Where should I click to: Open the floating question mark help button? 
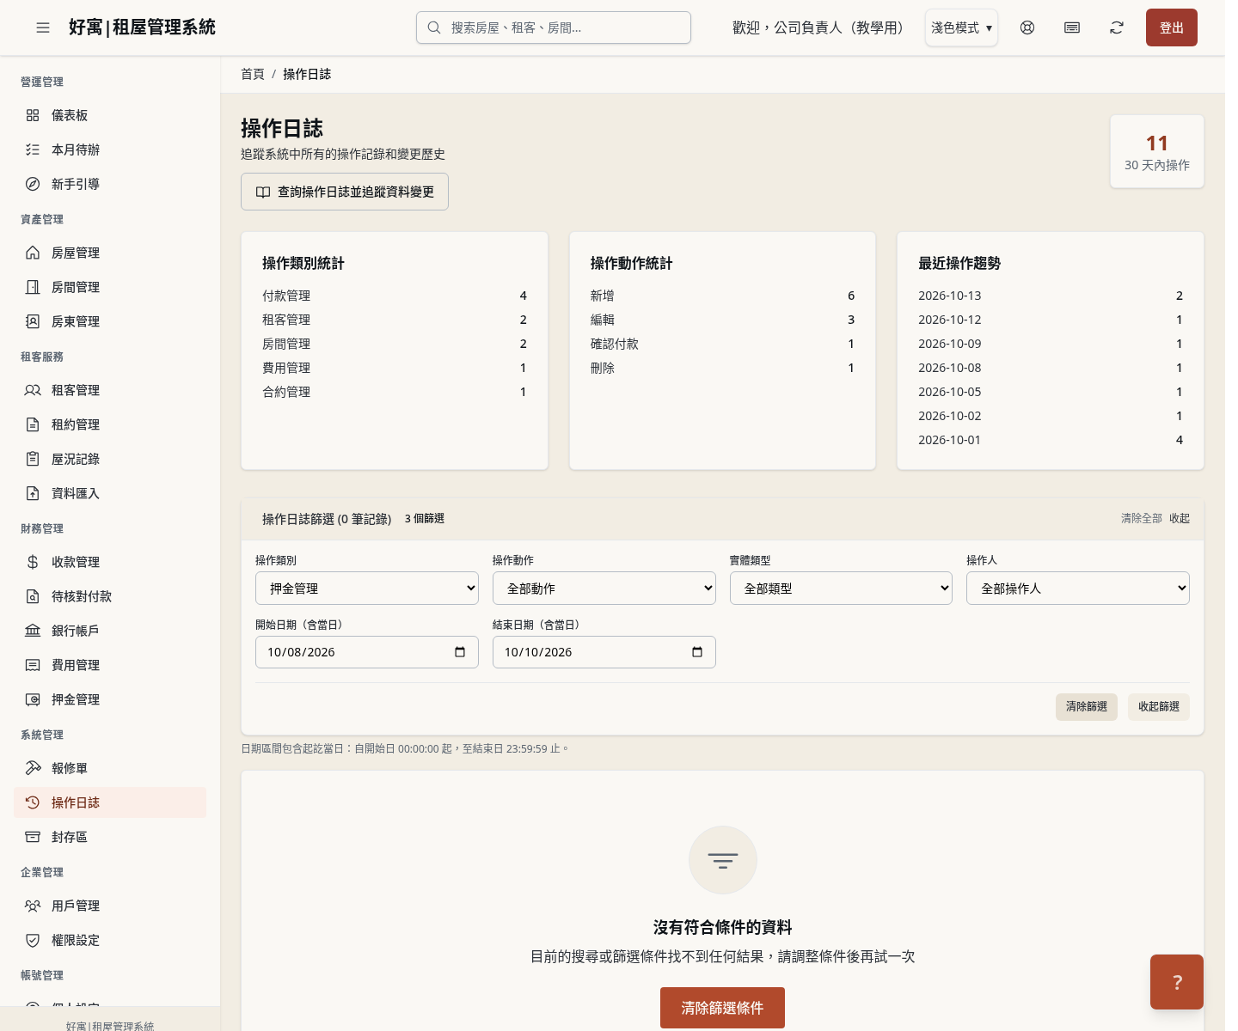(1177, 982)
